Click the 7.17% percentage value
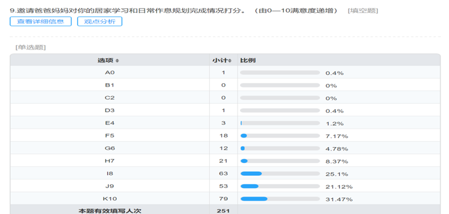449x214 pixels. [337, 136]
